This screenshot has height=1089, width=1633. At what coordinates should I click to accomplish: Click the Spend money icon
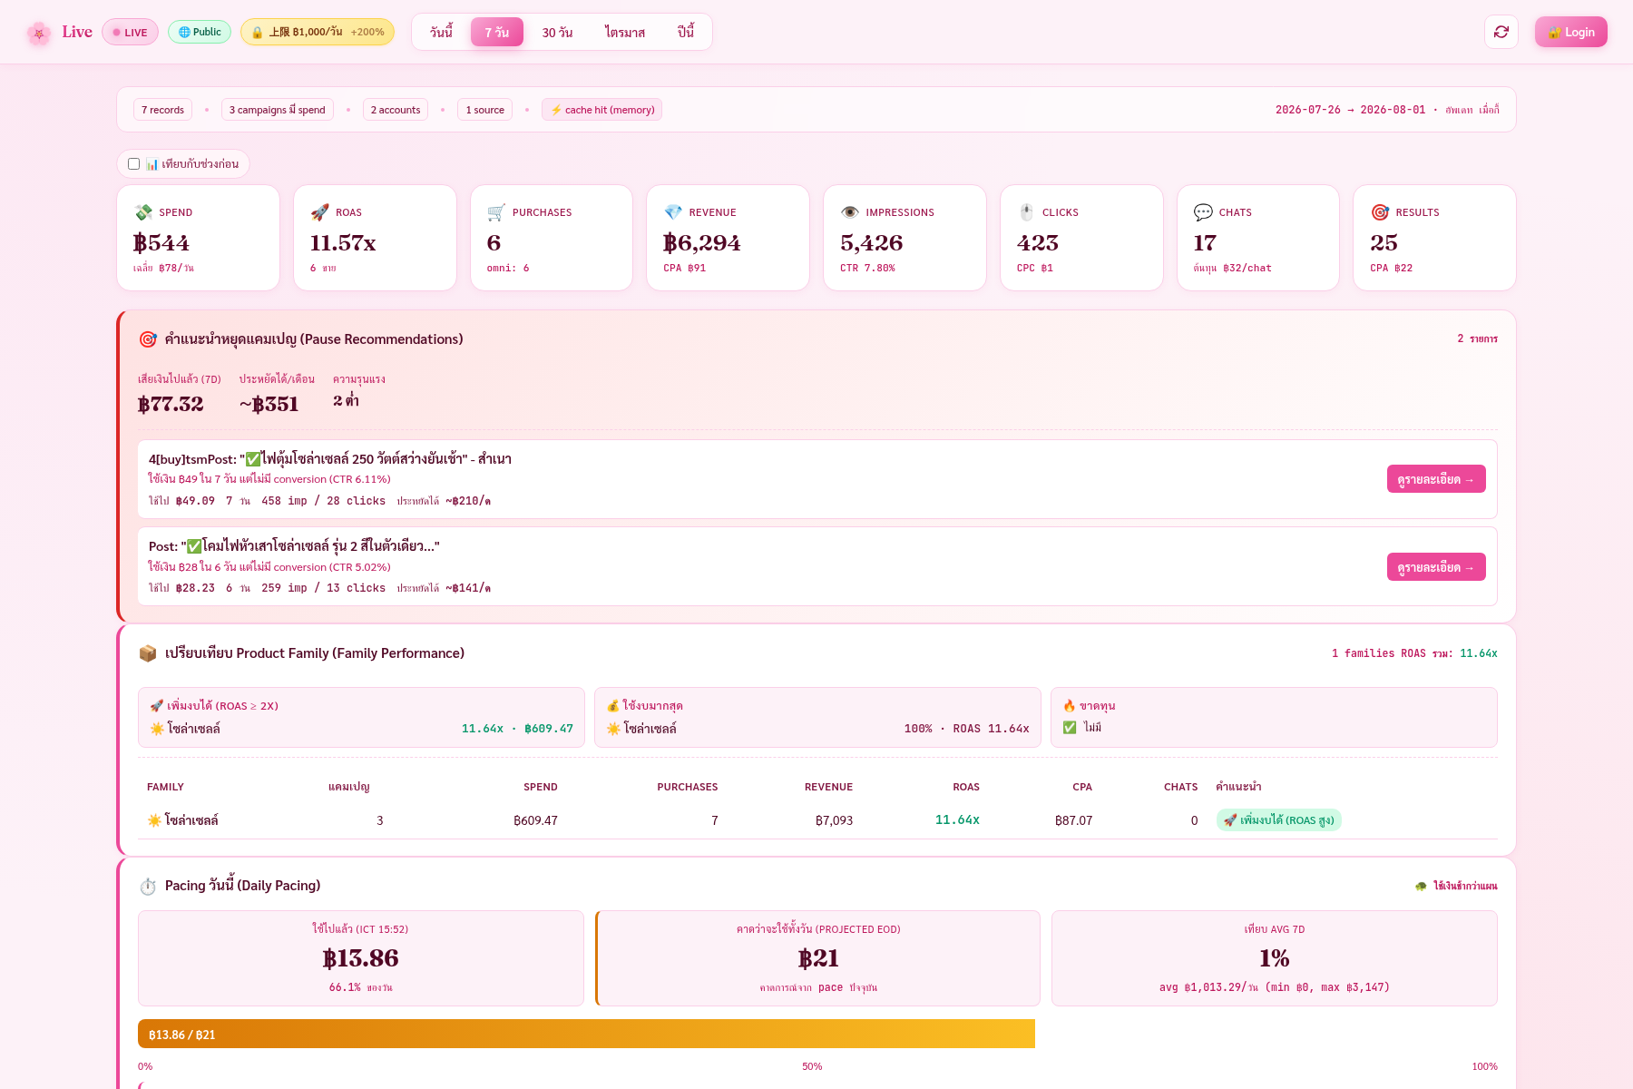[143, 212]
